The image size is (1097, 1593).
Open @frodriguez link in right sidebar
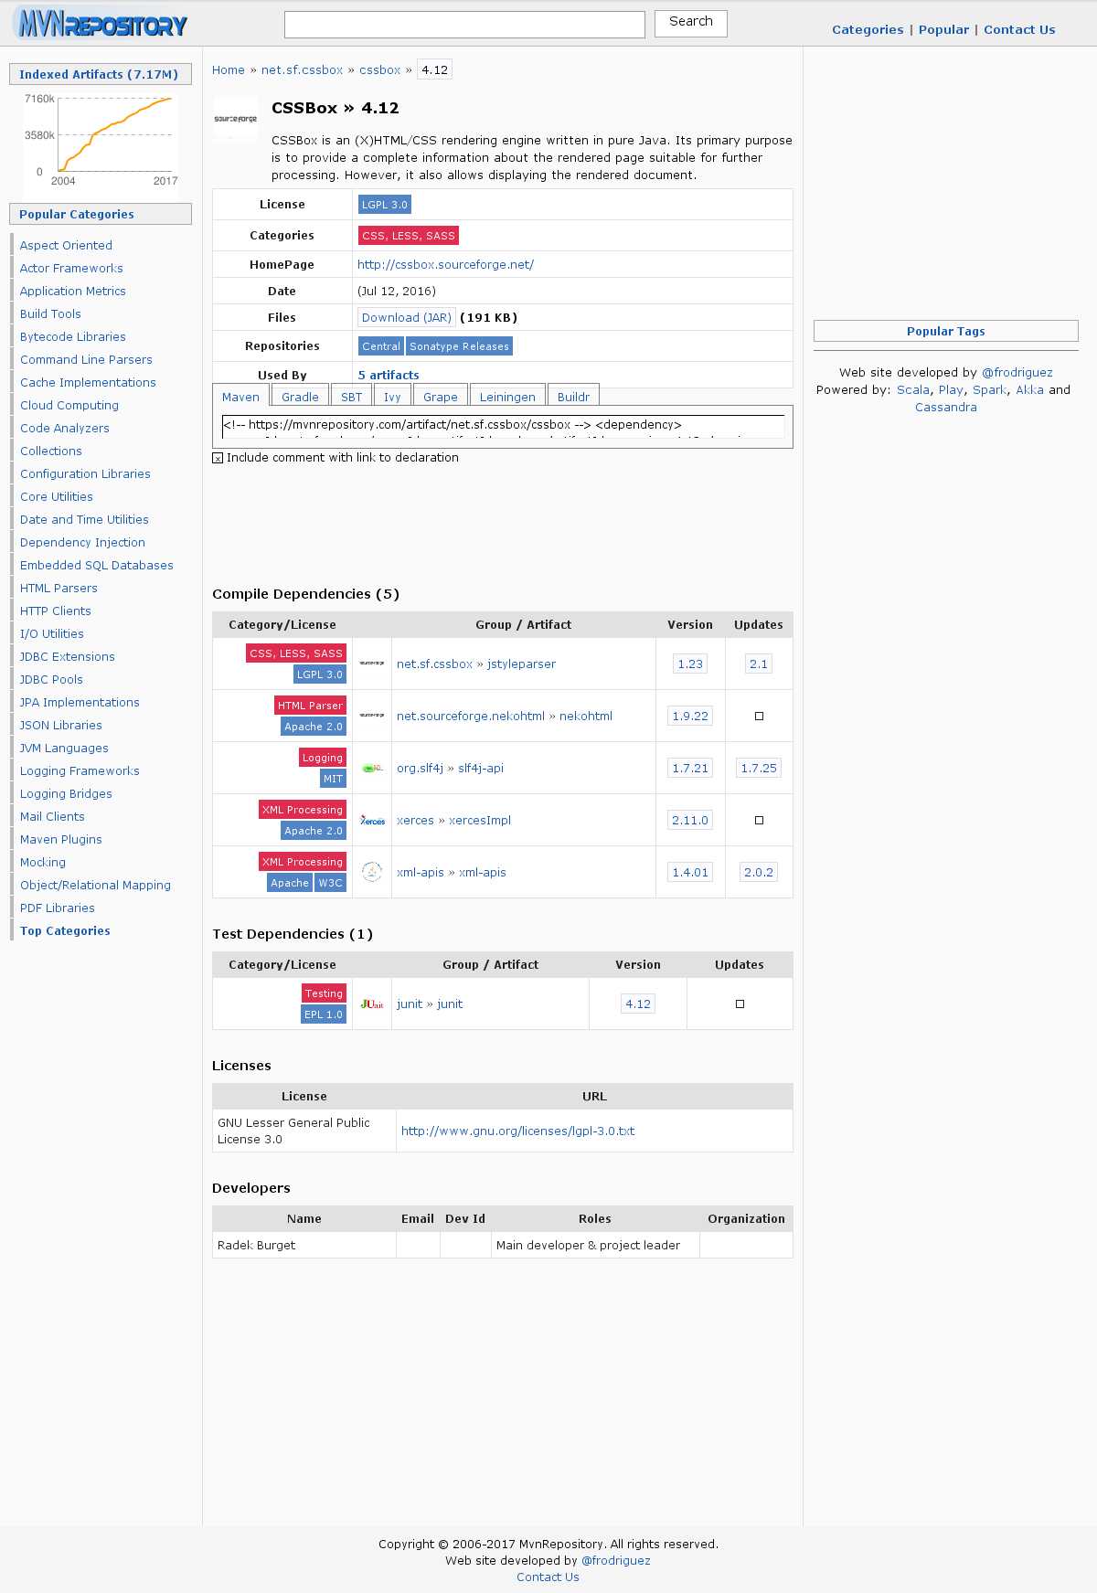1017,373
